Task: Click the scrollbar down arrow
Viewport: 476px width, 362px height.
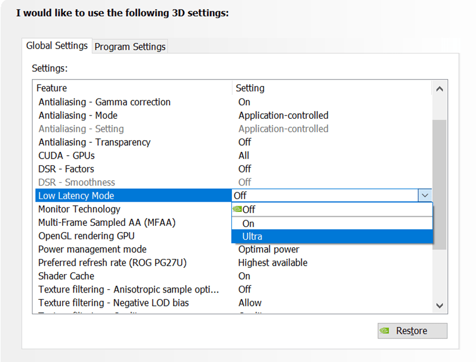Action: click(x=440, y=306)
